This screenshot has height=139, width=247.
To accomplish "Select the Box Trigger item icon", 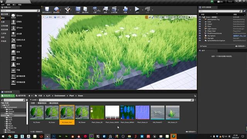I will click(14, 76).
